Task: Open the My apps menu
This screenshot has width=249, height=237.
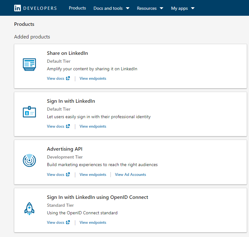Action: [x=179, y=8]
